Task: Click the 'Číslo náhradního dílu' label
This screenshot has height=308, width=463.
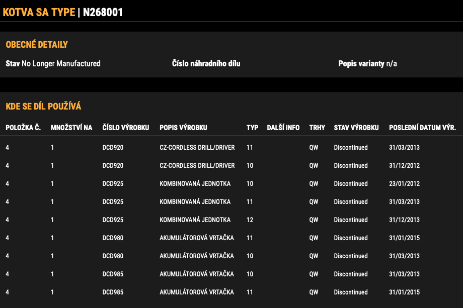Action: tap(206, 63)
